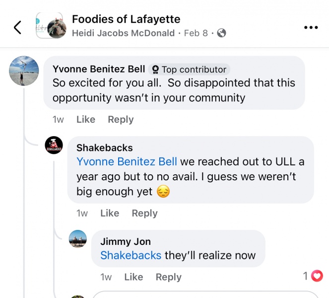Screen dimensions: 329x298
Task: Open the Foodies of Lafayette group title
Action: click(126, 19)
